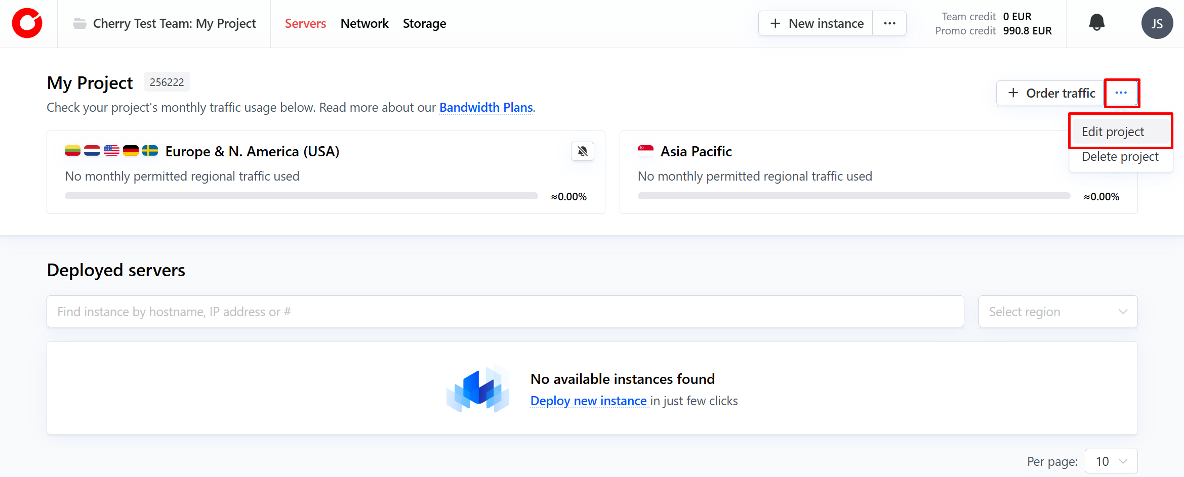The image size is (1184, 477).
Task: Click the Find instance search field
Action: (x=505, y=312)
